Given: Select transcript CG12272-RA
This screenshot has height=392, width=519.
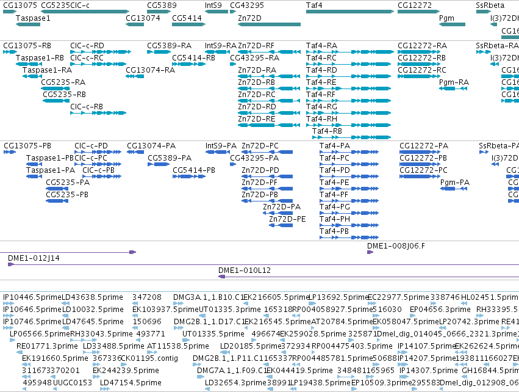Looking at the screenshot, I should point(418,52).
